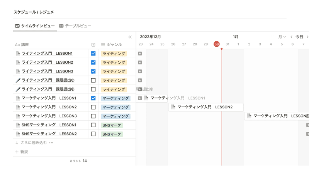Collapse the table panel with double-chevron icon

point(130,37)
